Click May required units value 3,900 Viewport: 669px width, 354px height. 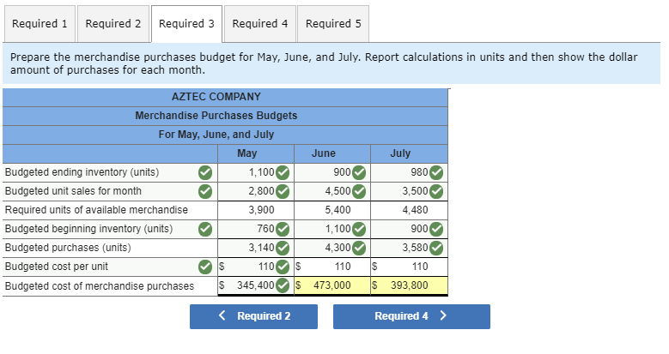click(x=262, y=210)
